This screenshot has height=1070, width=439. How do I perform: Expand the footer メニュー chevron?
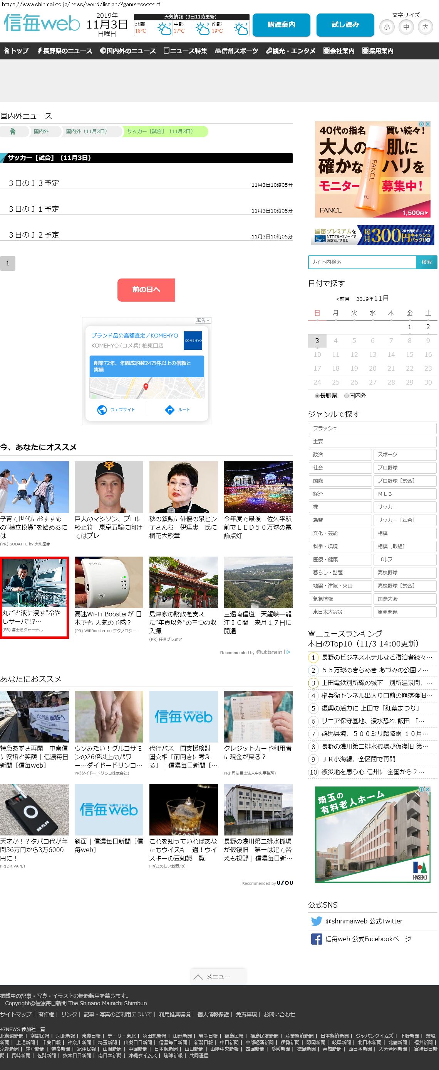tap(198, 977)
